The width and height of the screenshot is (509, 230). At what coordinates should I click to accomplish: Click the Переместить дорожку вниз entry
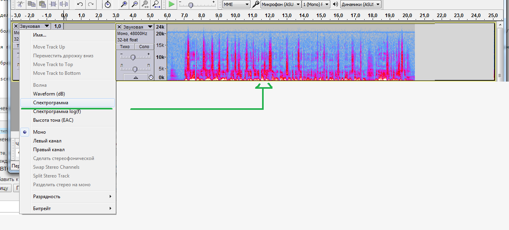click(68, 56)
